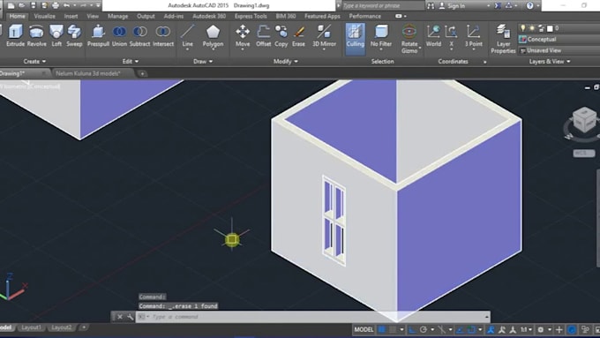Screen dimensions: 600x338
Task: Click the command line input field
Action: pos(312,317)
